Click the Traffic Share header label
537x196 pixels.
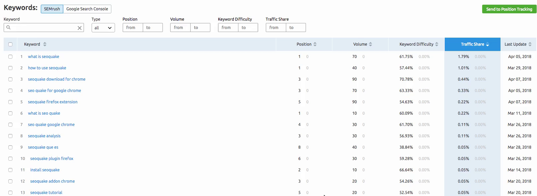click(x=472, y=44)
